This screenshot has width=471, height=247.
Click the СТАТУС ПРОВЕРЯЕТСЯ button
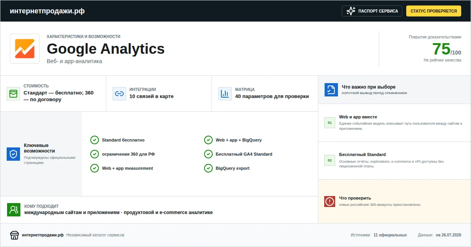pos(433,11)
